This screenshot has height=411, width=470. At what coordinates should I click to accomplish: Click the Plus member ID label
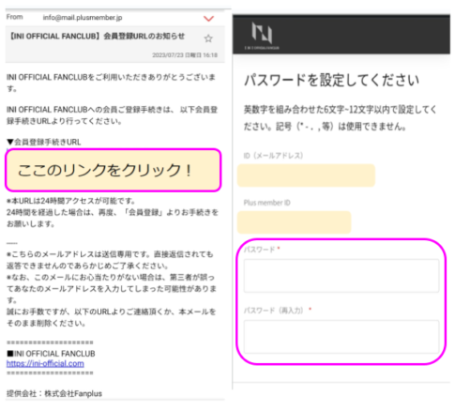click(x=267, y=203)
